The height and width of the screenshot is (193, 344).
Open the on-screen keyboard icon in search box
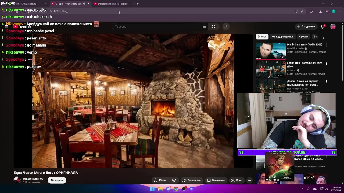(x=204, y=27)
